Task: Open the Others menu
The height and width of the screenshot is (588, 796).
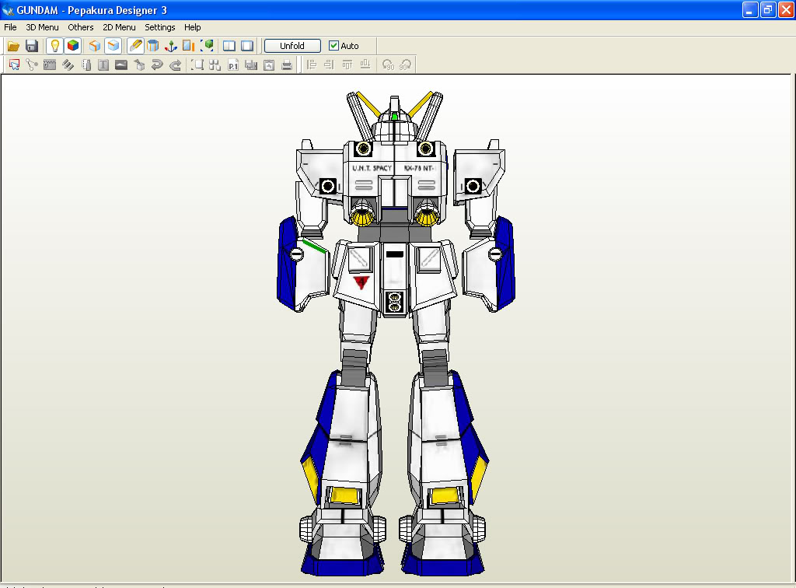Action: [x=81, y=27]
